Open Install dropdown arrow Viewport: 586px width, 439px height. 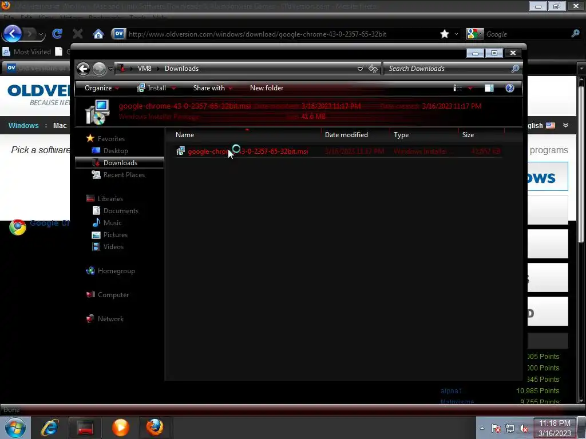[x=173, y=89]
